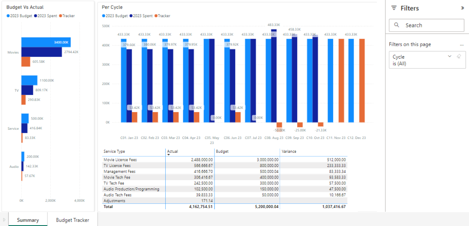Click the magnifier icon in the Filters search
The height and width of the screenshot is (226, 469).
(397, 25)
